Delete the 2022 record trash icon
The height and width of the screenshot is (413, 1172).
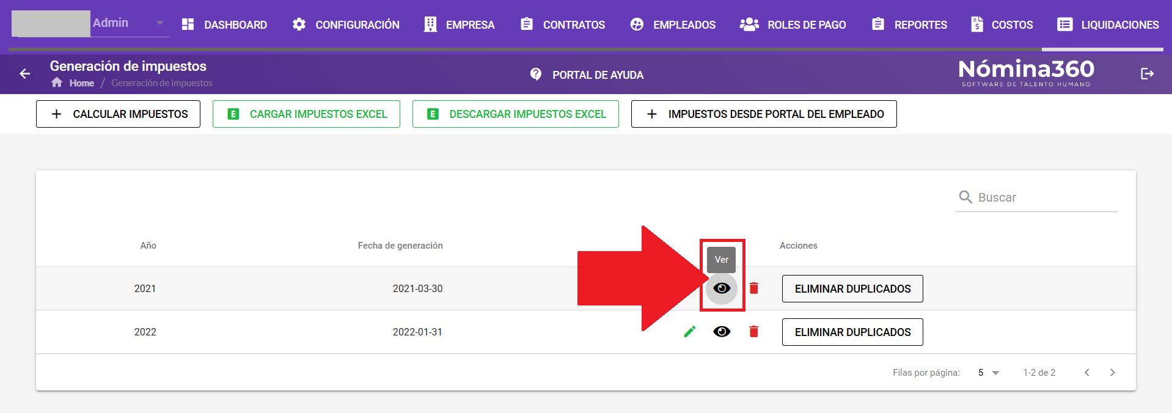click(754, 332)
